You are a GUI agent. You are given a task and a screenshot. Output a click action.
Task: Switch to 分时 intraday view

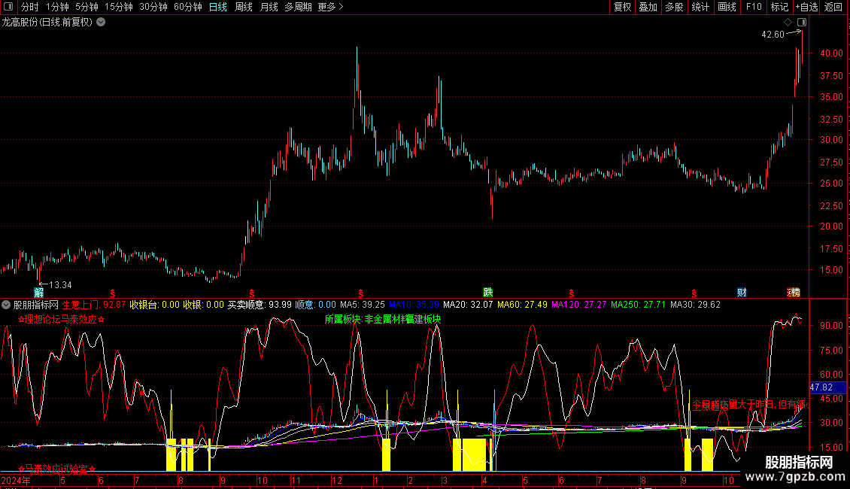coord(30,7)
